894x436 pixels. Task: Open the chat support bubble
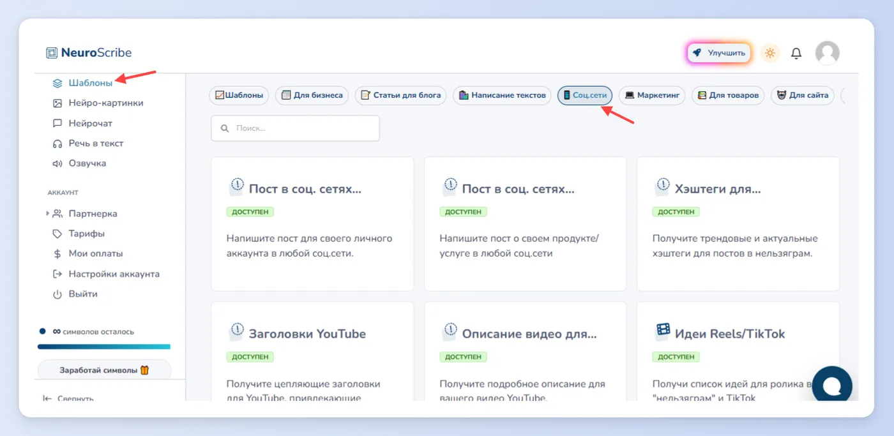tap(831, 386)
